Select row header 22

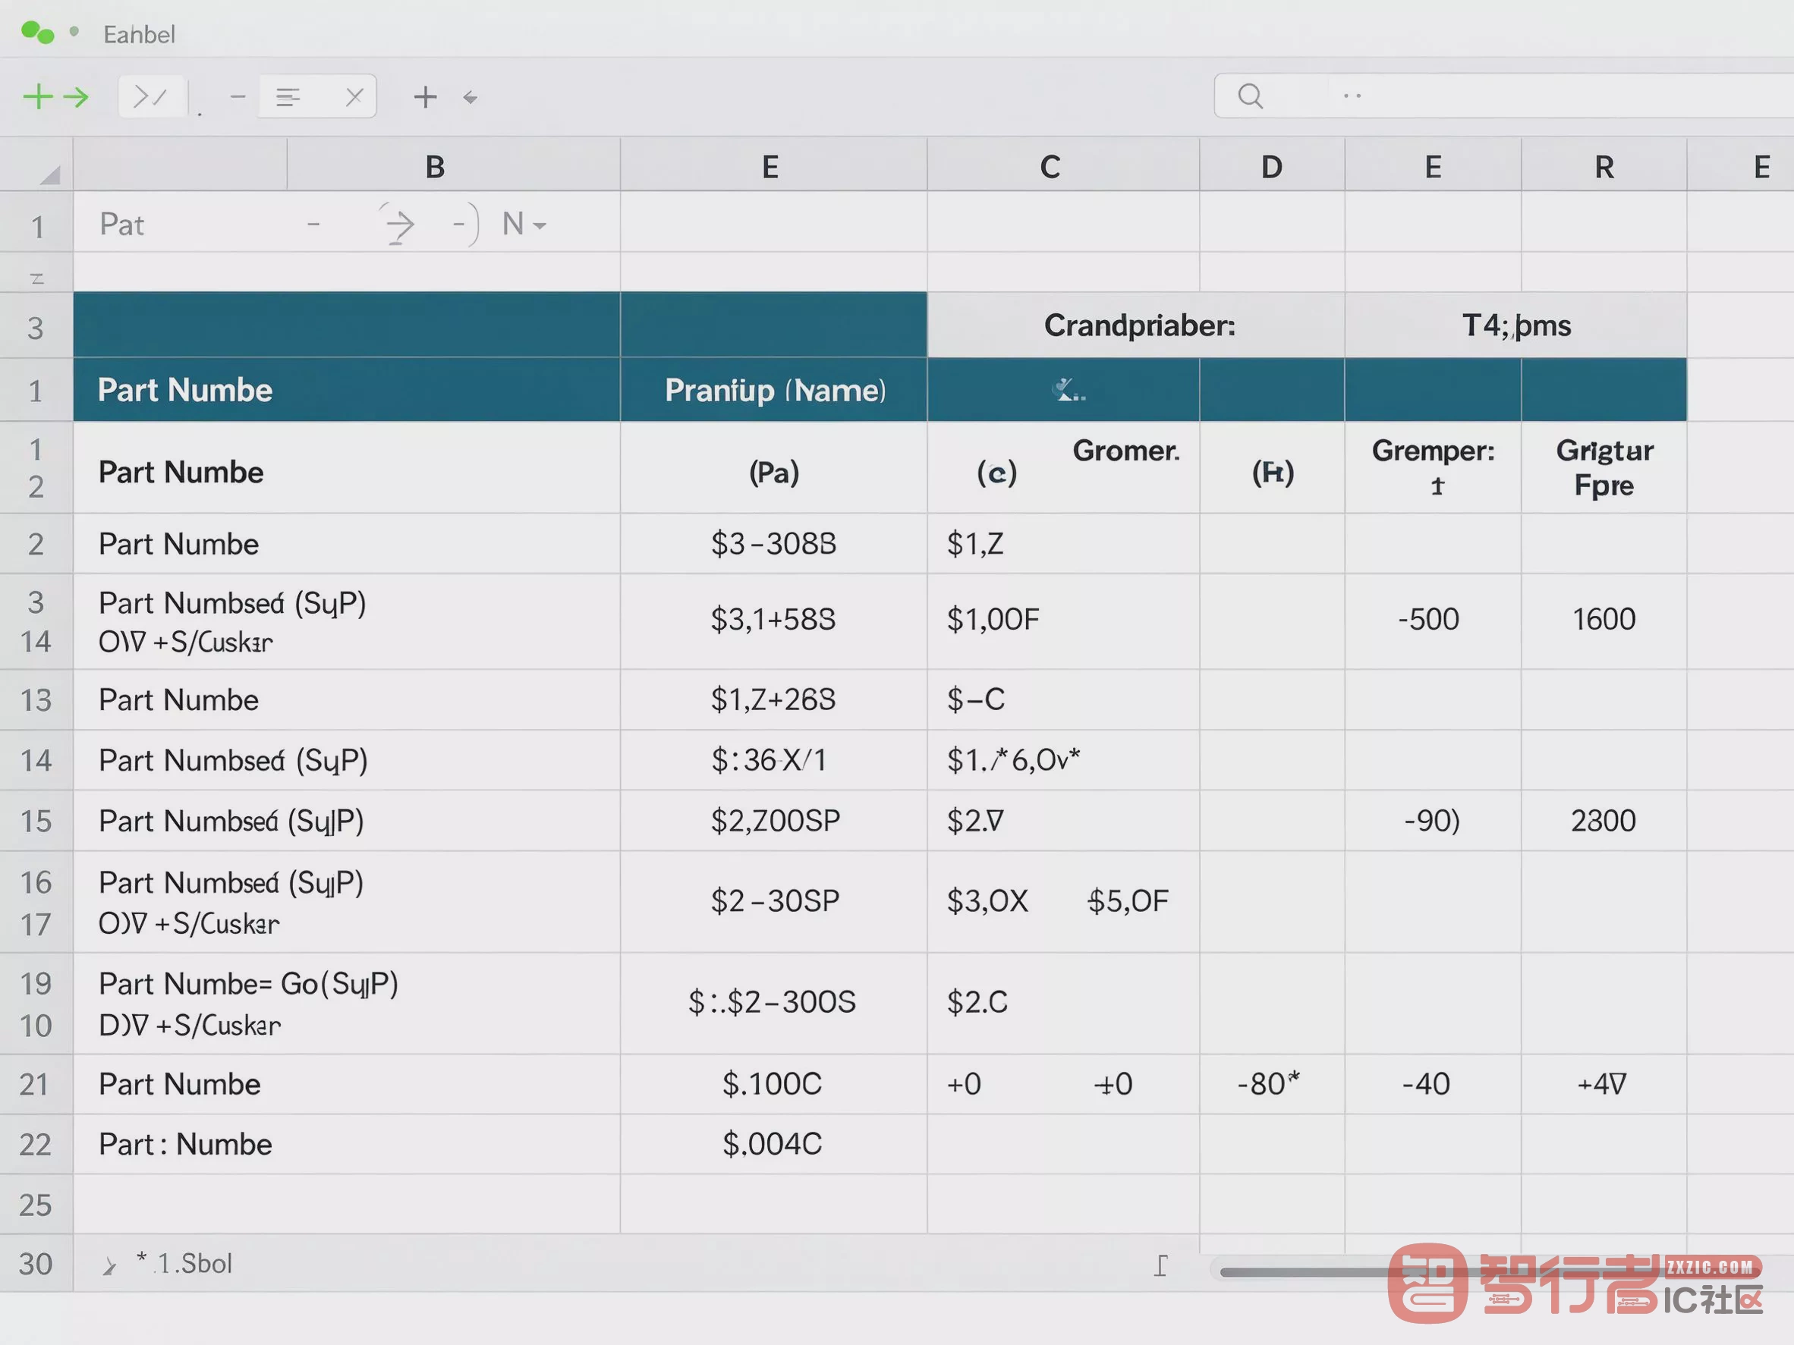[x=36, y=1145]
